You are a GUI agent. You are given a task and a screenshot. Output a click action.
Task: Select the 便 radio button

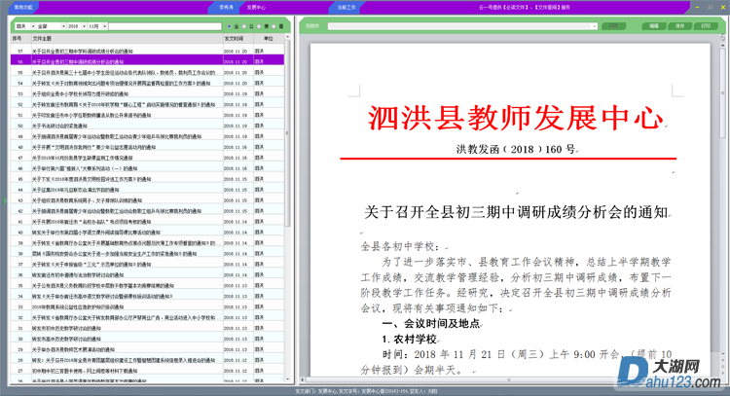[x=259, y=26]
